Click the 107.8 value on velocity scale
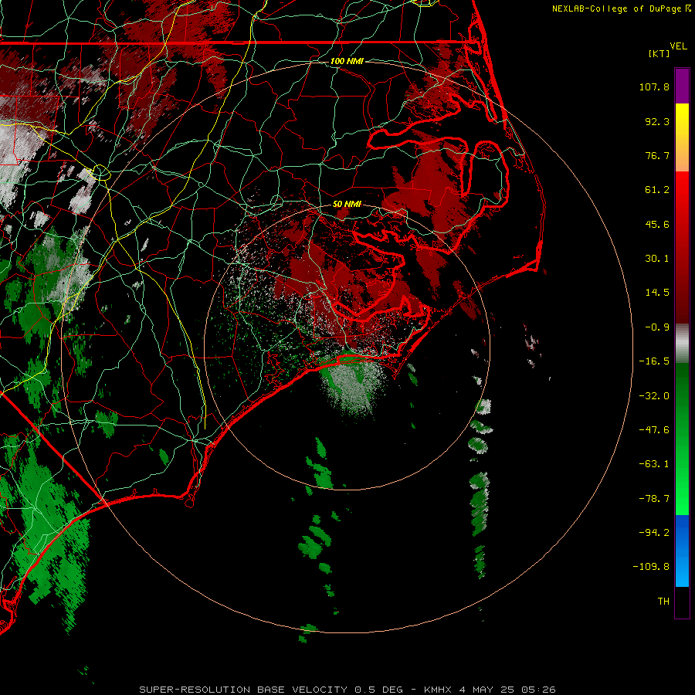Screen dimensions: 695x695 pyautogui.click(x=654, y=86)
